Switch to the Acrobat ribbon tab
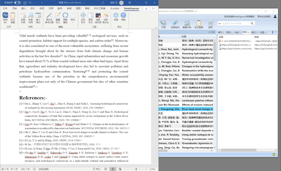 tap(115, 8)
